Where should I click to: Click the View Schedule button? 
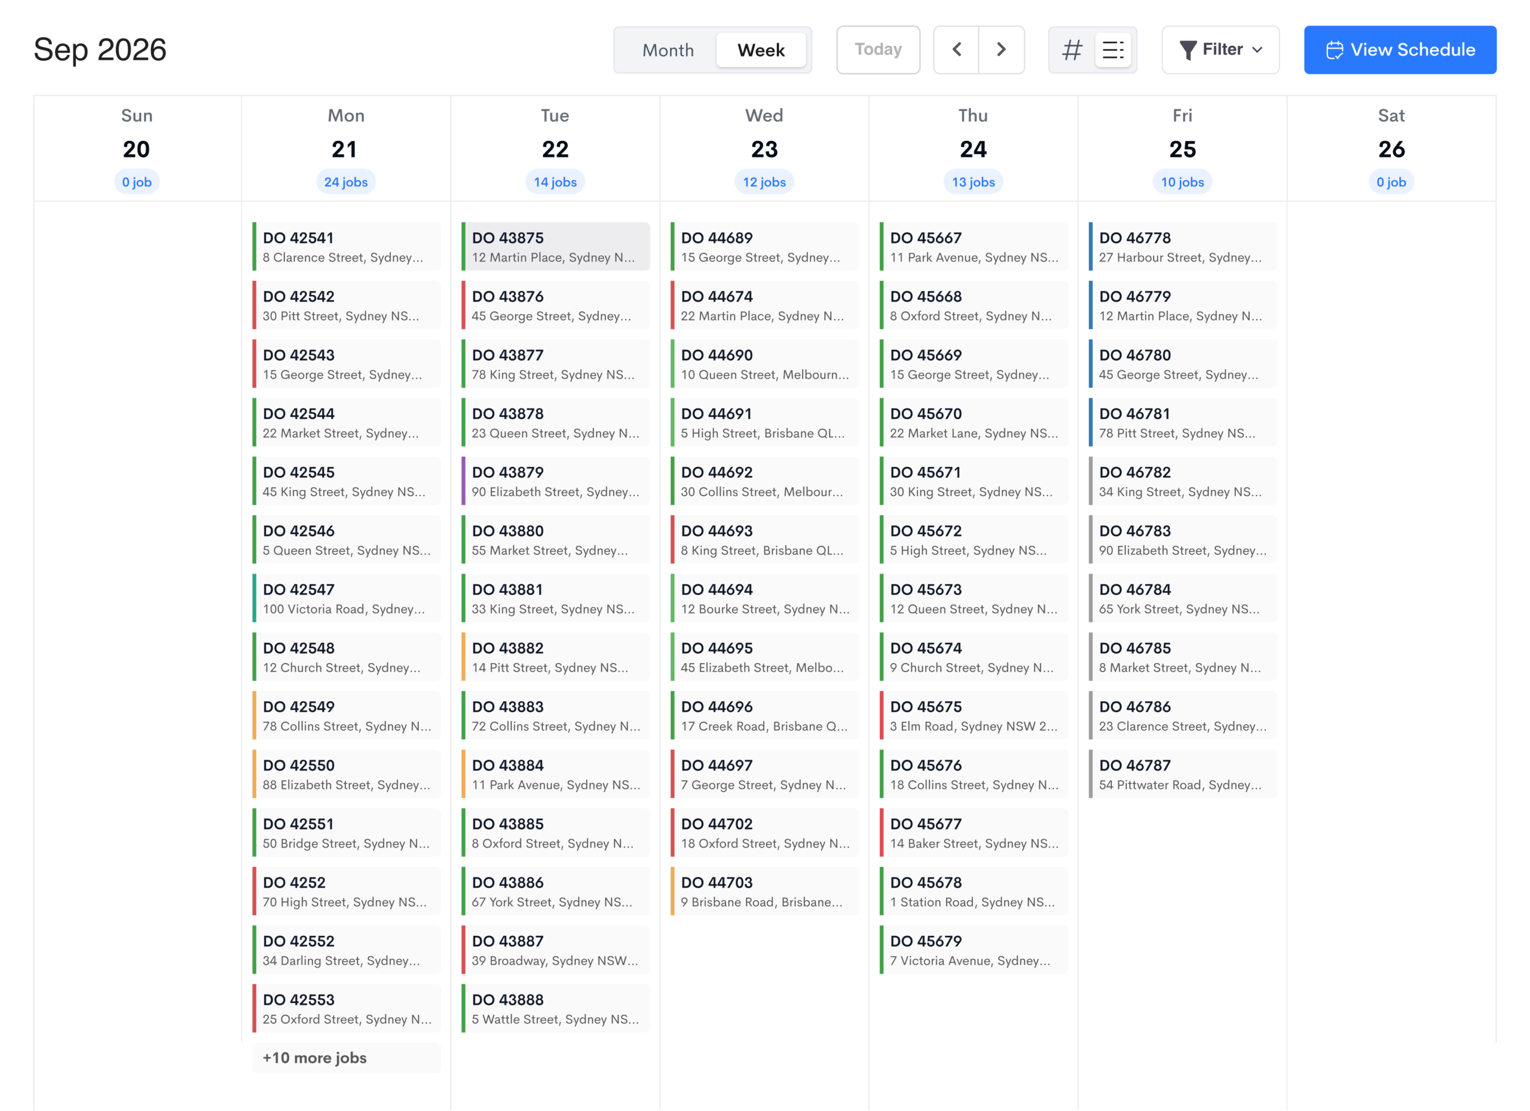(x=1400, y=49)
